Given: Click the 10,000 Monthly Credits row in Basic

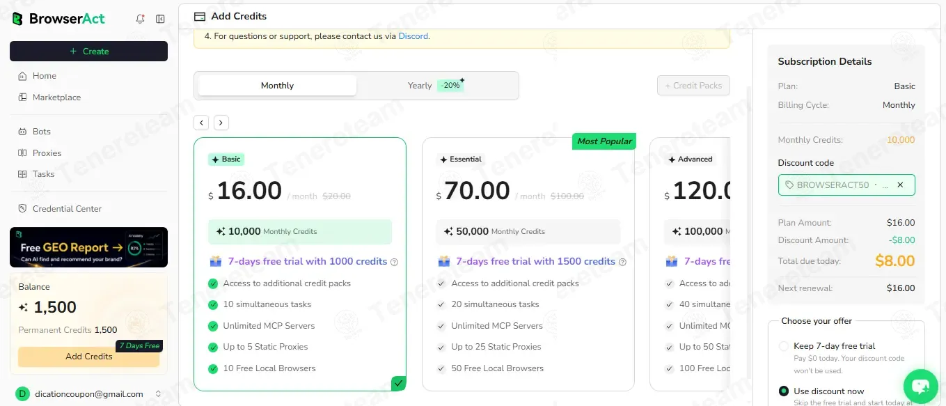Looking at the screenshot, I should pos(300,232).
